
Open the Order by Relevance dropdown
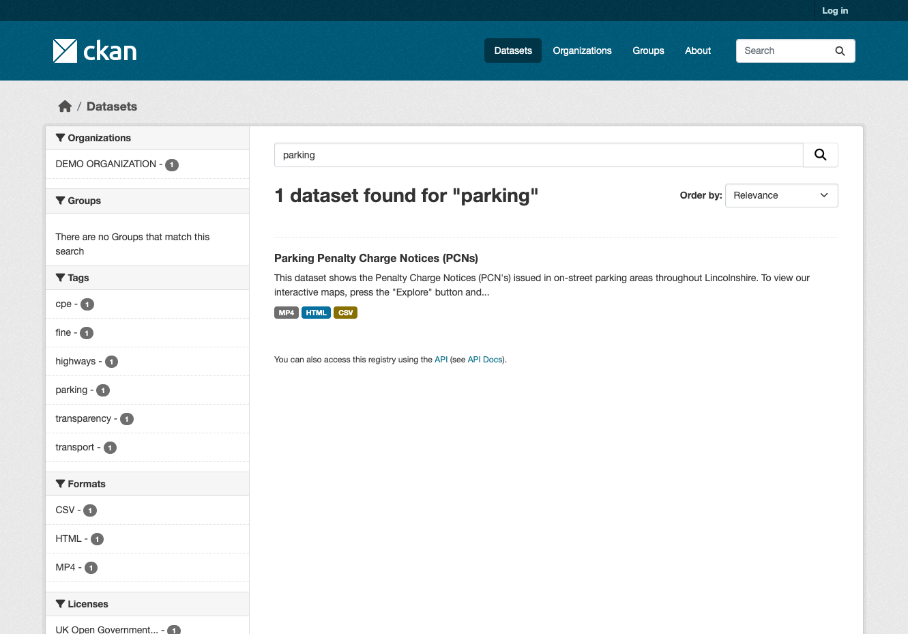781,195
